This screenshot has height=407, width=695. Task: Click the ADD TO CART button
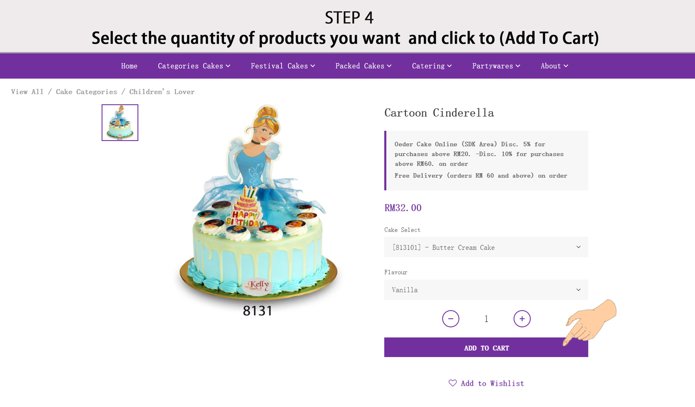tap(486, 347)
